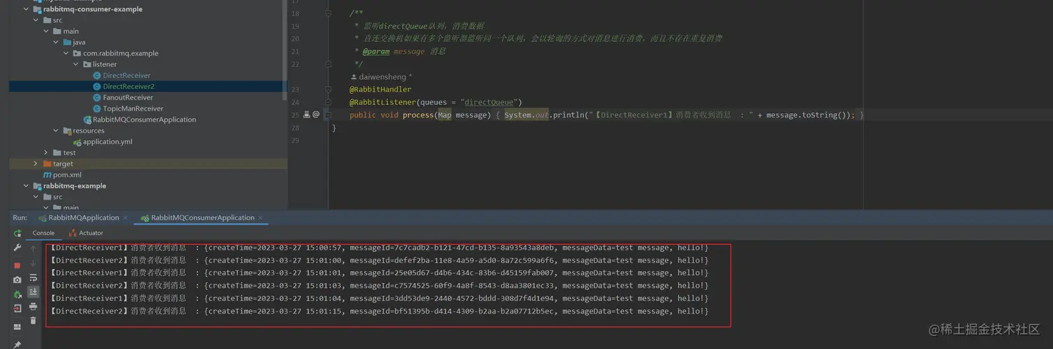Take thread dump with the camera icon
Viewport: 1053px width, 349px height.
coord(17,279)
